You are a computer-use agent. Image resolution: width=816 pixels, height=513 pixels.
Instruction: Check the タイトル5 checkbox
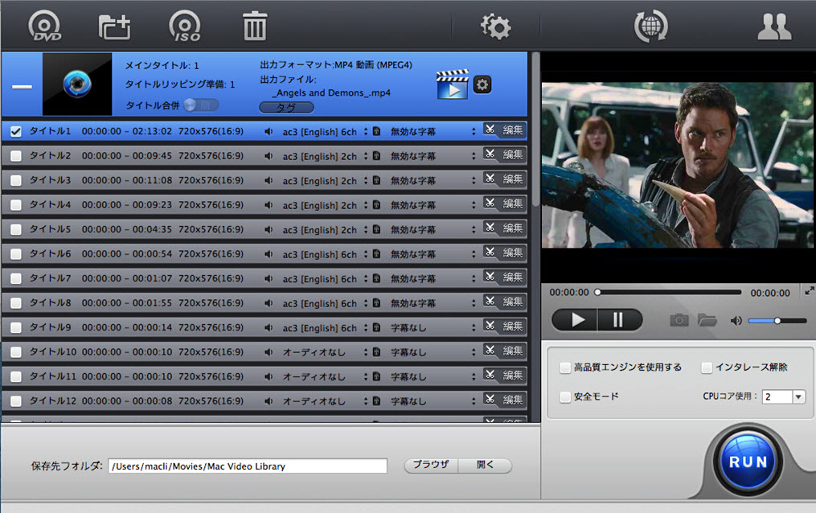coord(16,229)
